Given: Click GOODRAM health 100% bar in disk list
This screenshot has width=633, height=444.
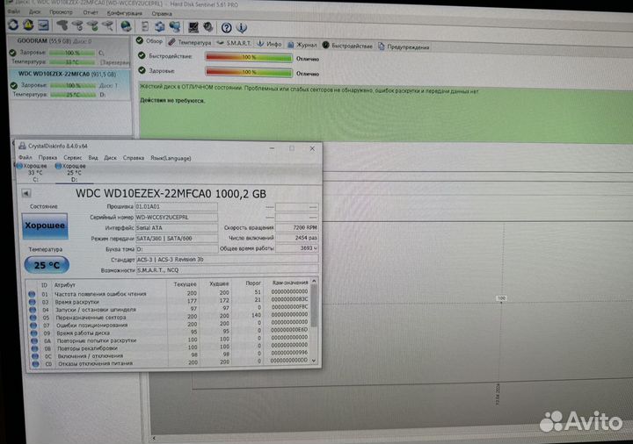Looking at the screenshot, I should click(x=72, y=53).
